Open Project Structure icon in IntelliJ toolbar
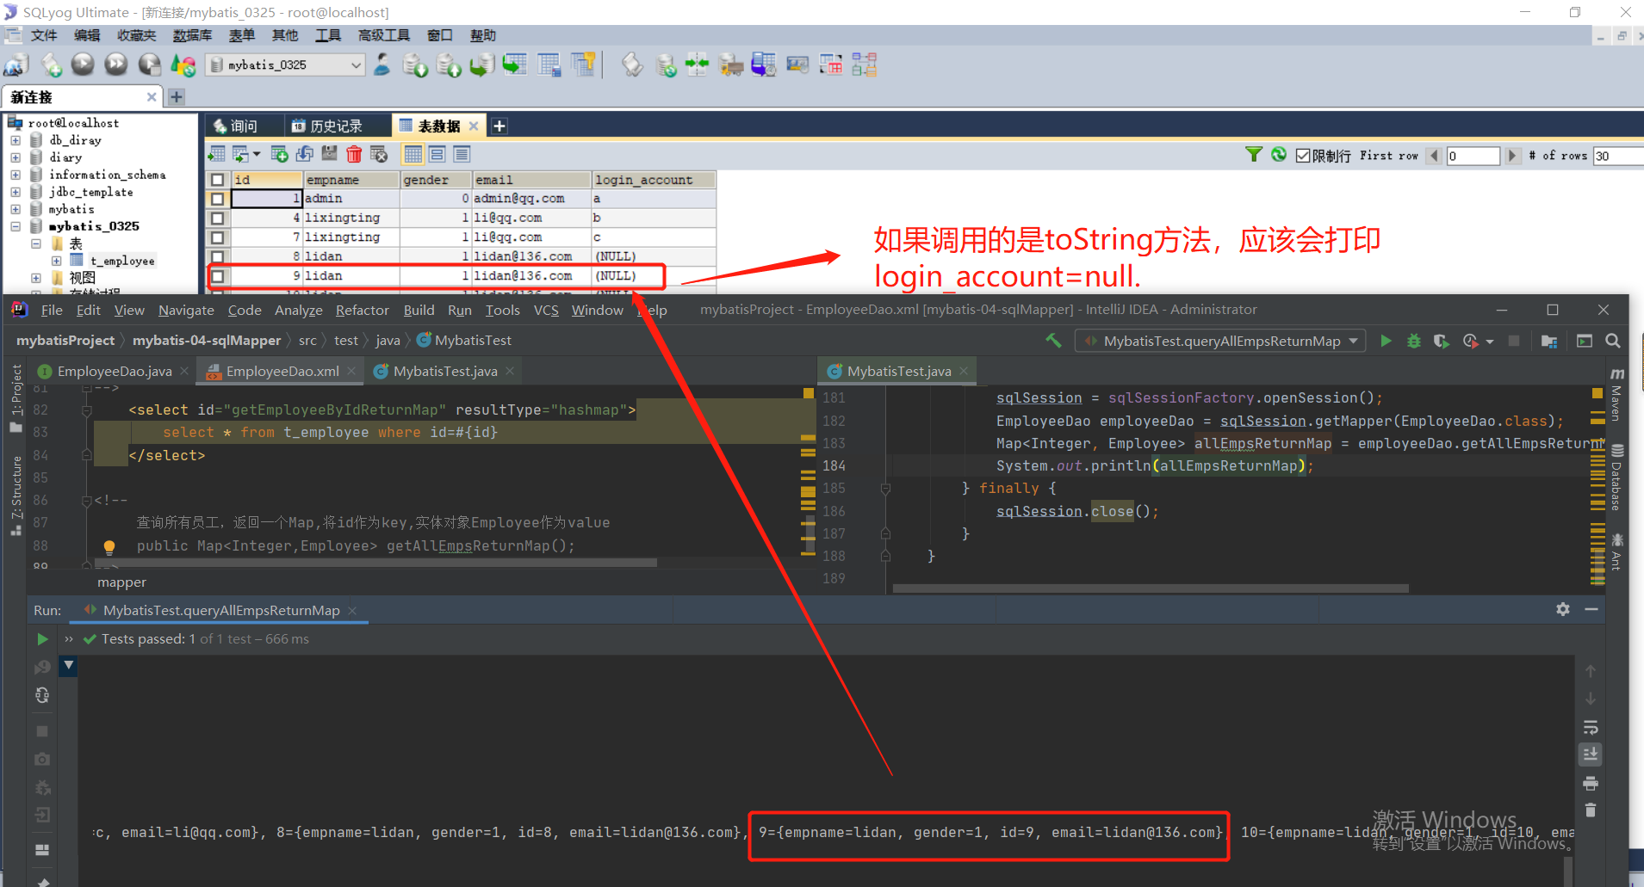Screen dimensions: 1644x887 (x=1549, y=341)
